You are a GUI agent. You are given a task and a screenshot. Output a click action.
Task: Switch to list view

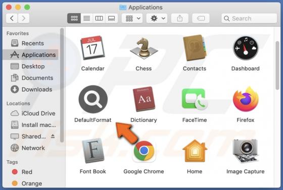tap(87, 18)
